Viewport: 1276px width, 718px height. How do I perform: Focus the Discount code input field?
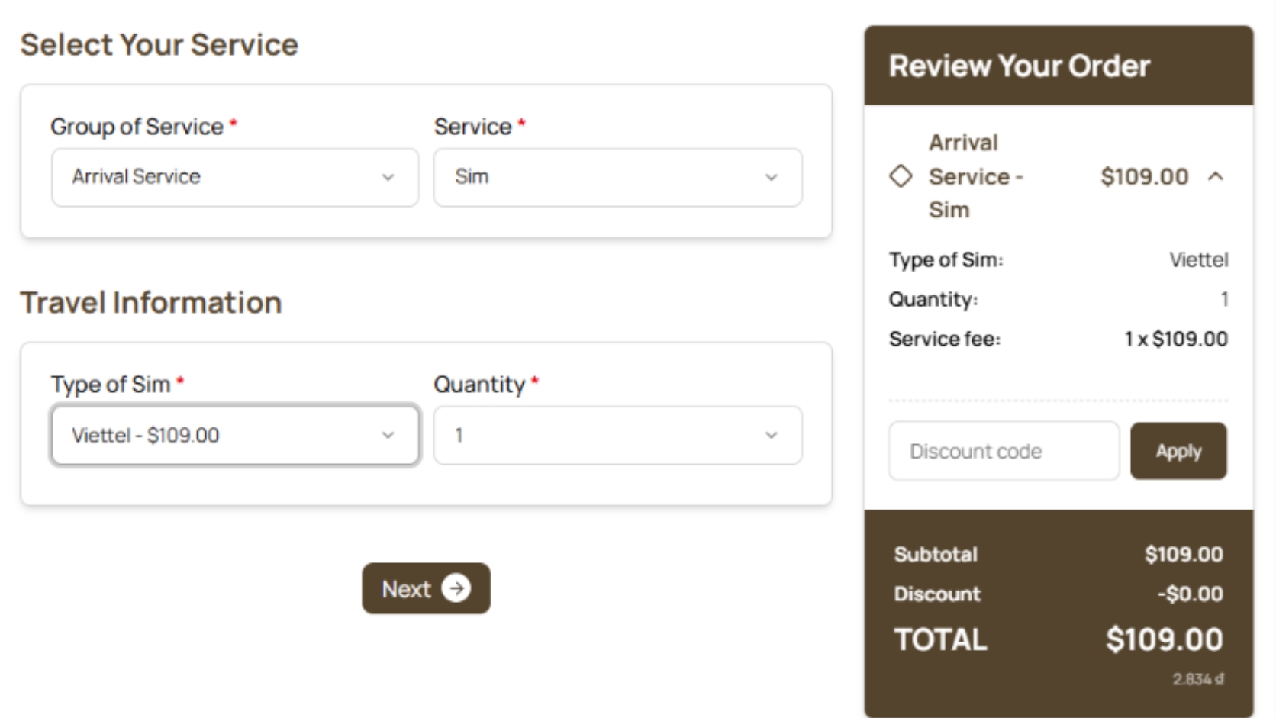coord(1004,451)
